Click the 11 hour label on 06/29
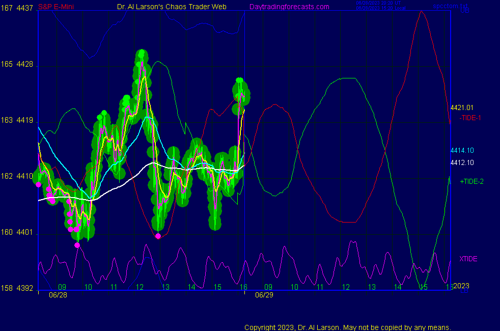500x331 pixels. tap(320, 287)
